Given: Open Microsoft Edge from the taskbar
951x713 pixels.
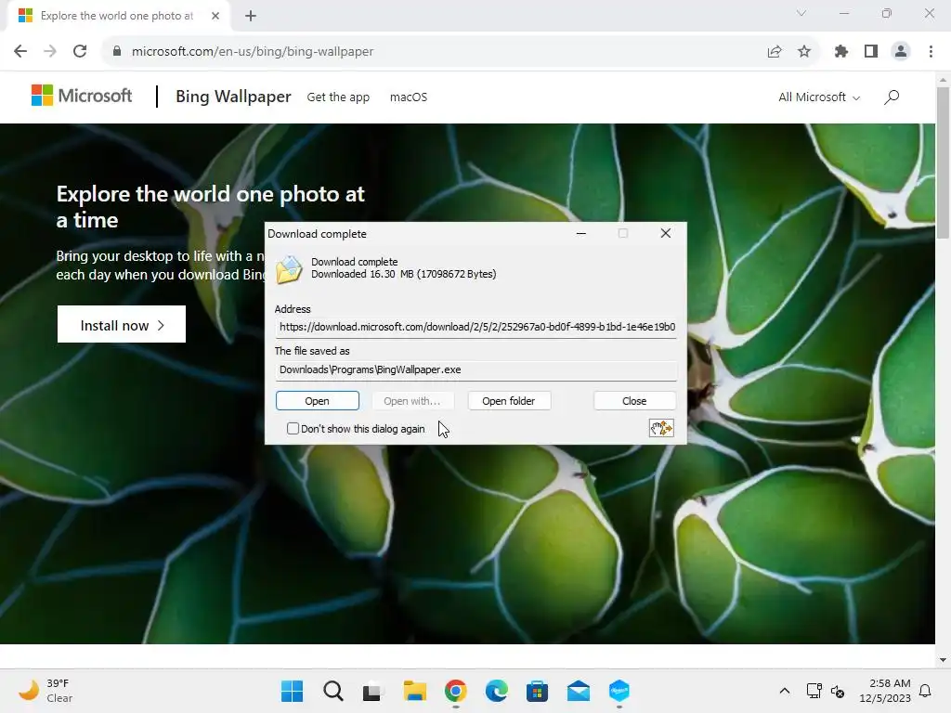Looking at the screenshot, I should pyautogui.click(x=496, y=691).
